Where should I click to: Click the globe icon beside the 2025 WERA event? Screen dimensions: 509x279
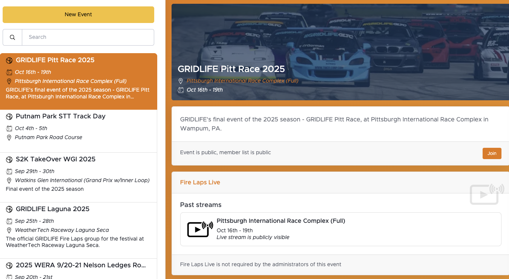9,265
